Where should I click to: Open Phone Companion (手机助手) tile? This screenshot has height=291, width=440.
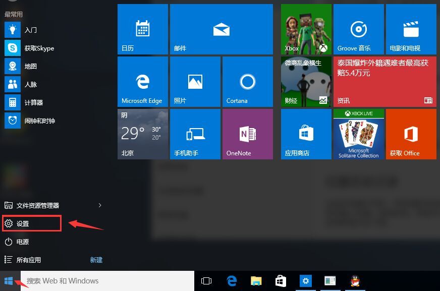click(195, 134)
